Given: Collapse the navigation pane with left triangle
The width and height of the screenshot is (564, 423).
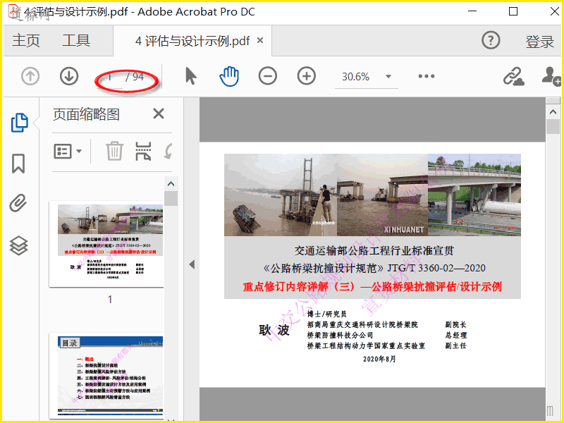Looking at the screenshot, I should [192, 264].
